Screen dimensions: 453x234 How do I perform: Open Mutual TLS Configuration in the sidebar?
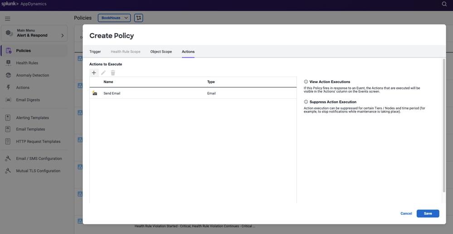point(38,171)
